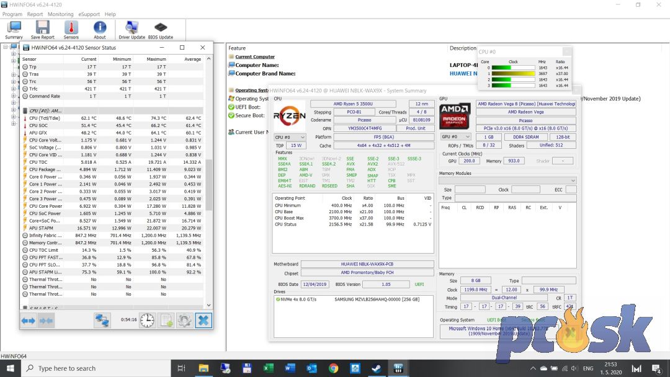Select the Command Rate sensor row
Viewport: 670px width, 377px height.
tap(112, 96)
